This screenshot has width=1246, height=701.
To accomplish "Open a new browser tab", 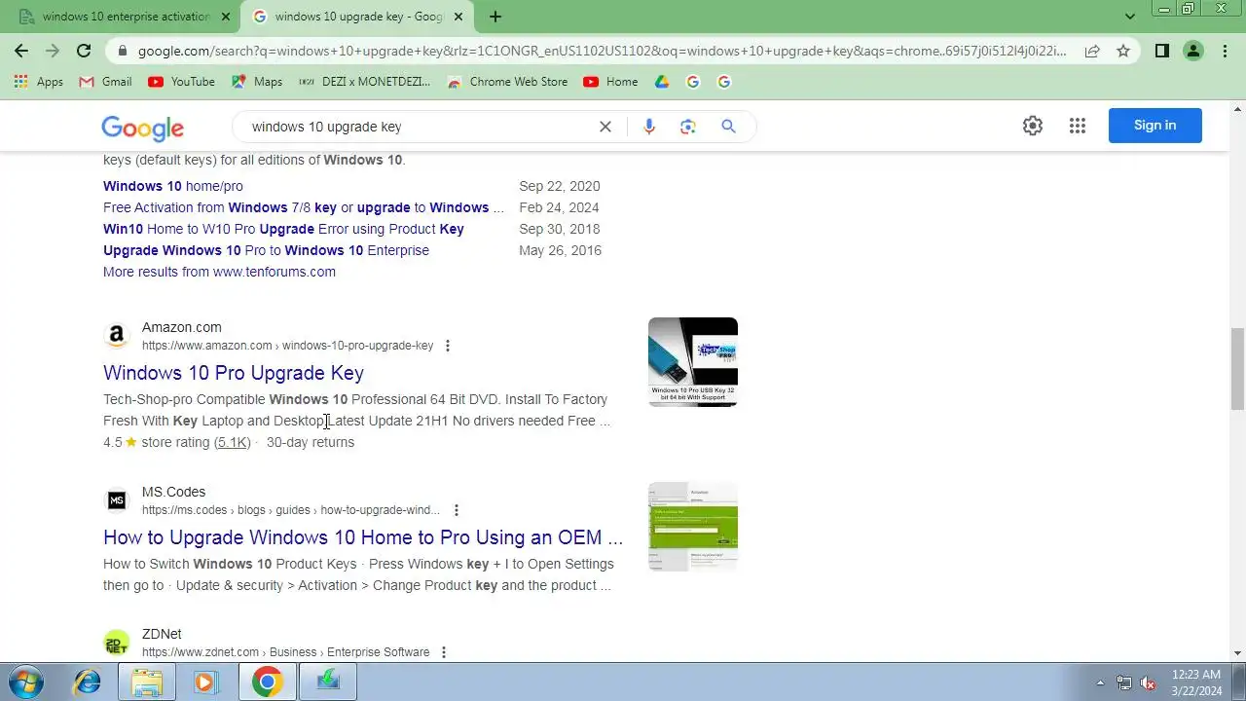I will (x=495, y=17).
